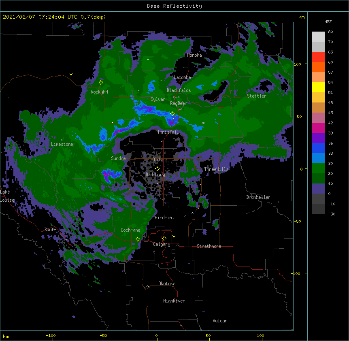Click the Sundre city label
349x341 pixels.
pos(118,158)
